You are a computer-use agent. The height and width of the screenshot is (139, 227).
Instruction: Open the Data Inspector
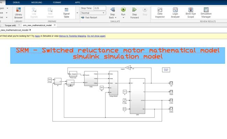pyautogui.click(x=160, y=13)
